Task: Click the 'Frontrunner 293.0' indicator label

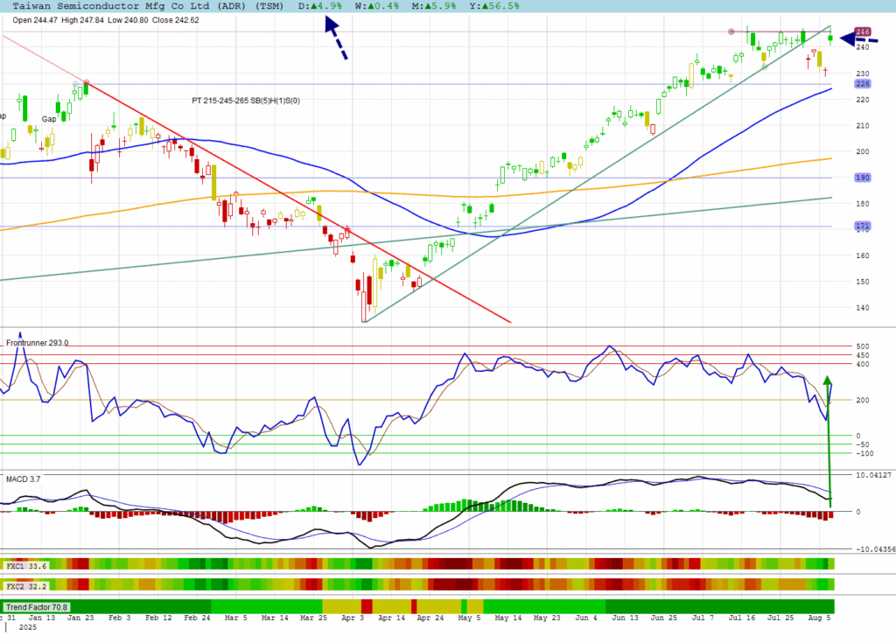Action: 37,343
